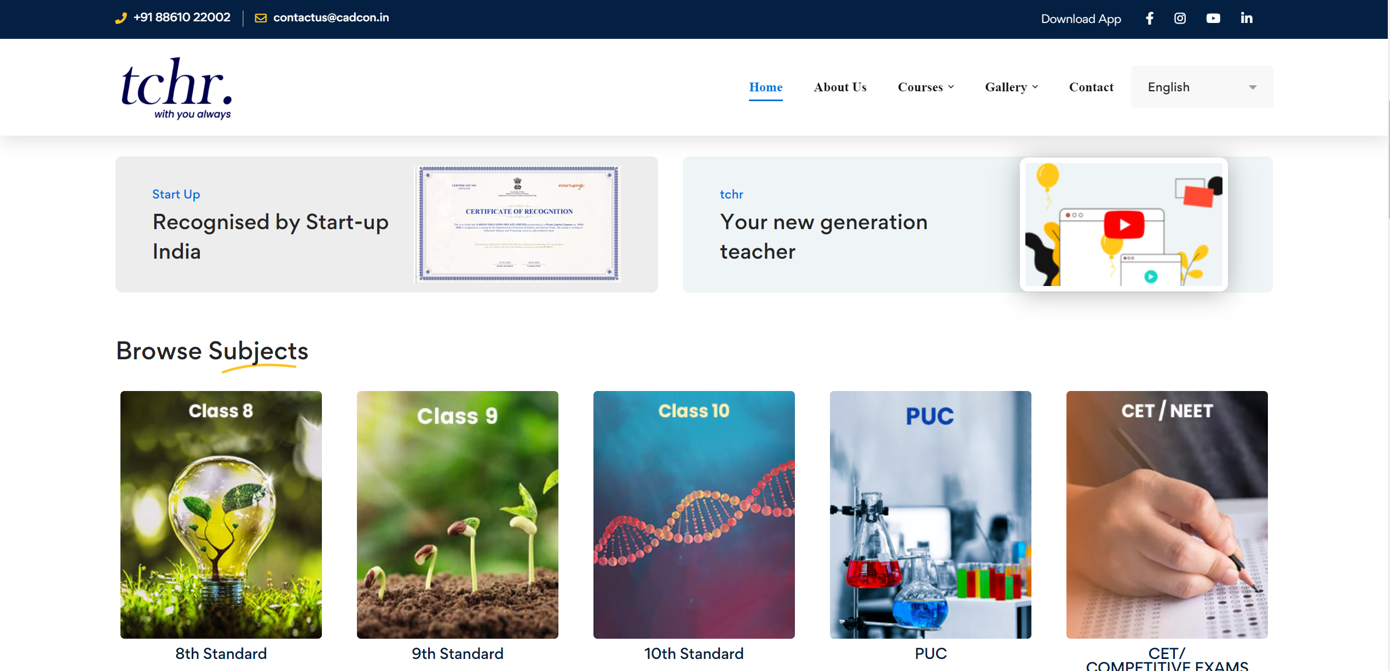
Task: Click the tchr logo
Action: click(x=176, y=87)
